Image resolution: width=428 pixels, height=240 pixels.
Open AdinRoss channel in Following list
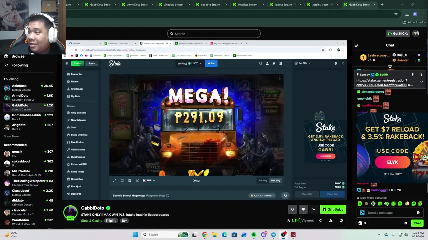[28, 88]
